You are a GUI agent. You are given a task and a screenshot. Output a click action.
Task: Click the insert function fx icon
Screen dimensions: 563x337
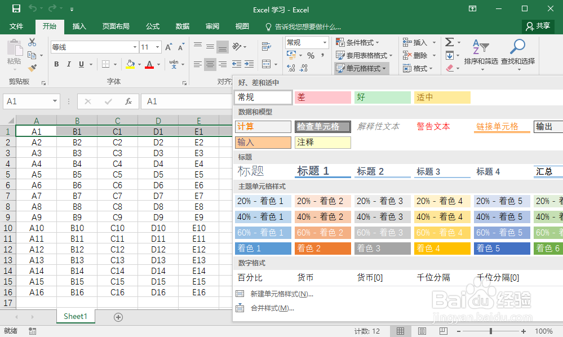(x=128, y=101)
